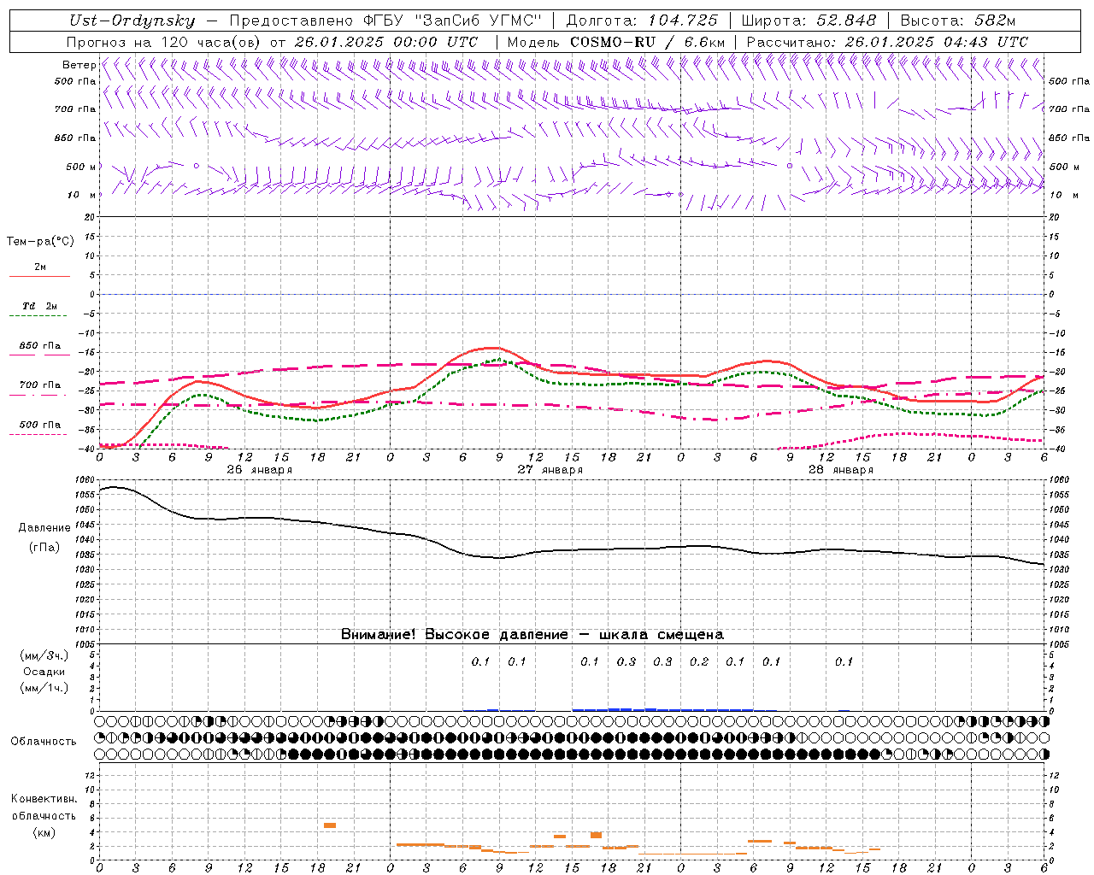Image resolution: width=1094 pixels, height=875 pixels.
Task: Click the "Ветер" wind panel label
Action: pos(79,65)
